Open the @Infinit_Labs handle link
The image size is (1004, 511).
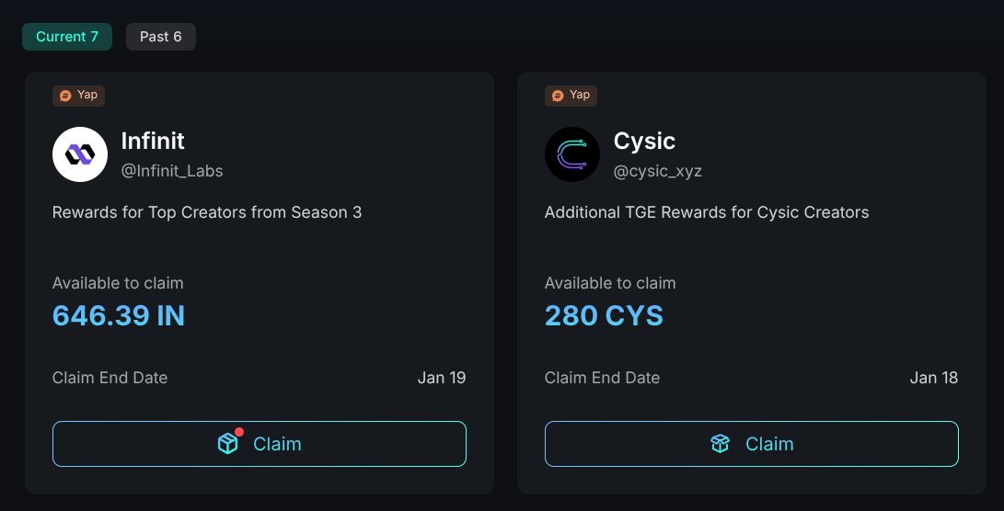[172, 171]
